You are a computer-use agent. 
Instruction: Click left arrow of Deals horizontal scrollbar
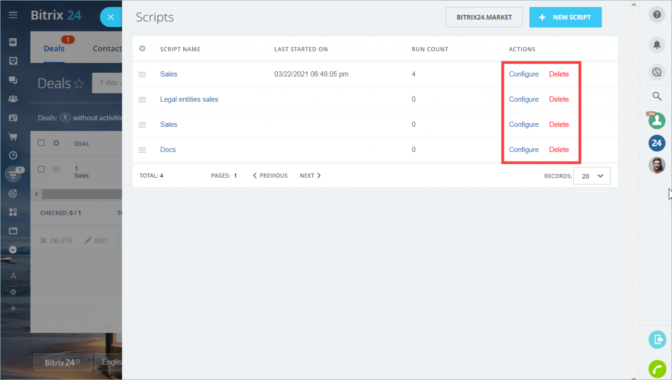pos(36,194)
